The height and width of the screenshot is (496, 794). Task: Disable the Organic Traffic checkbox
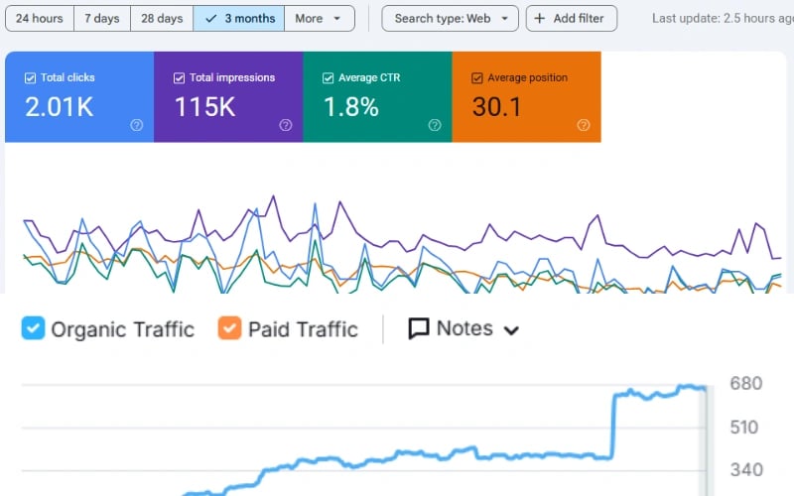[x=33, y=328]
